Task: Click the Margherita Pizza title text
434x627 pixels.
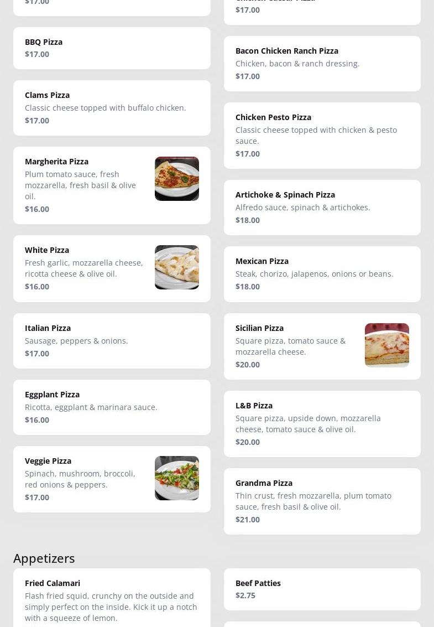Action: coord(56,162)
